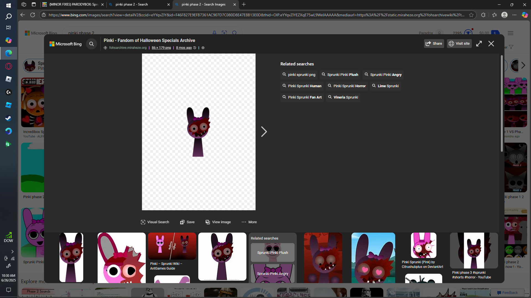Image resolution: width=531 pixels, height=298 pixels.
Task: Open Pinki – Sprunki Wiki AntGames Guide thumbnail
Action: coord(172,246)
